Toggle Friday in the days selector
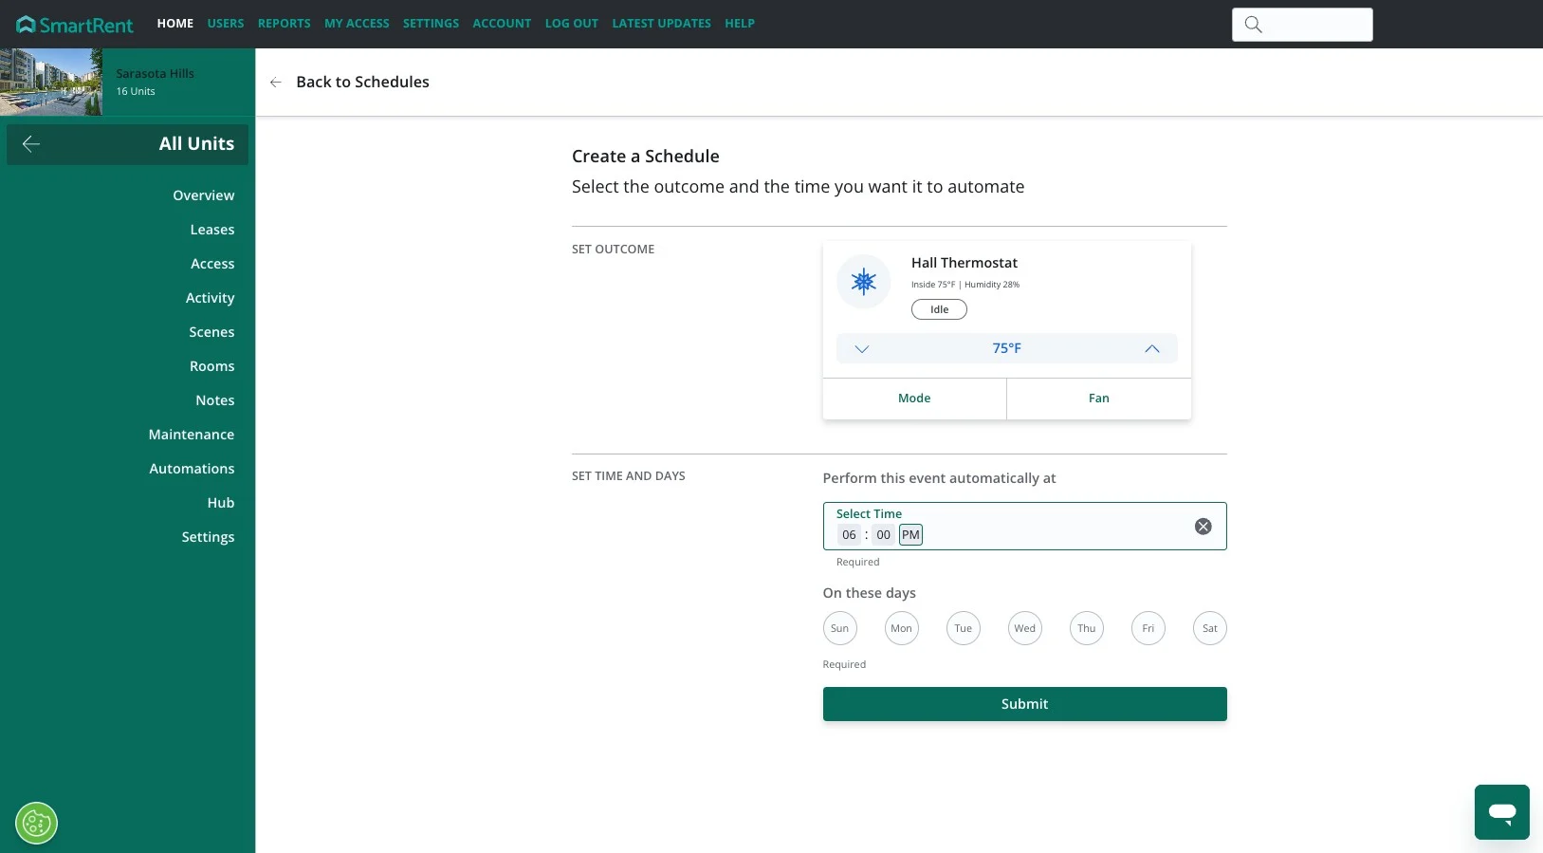Screen dimensions: 1543x853 1148,628
